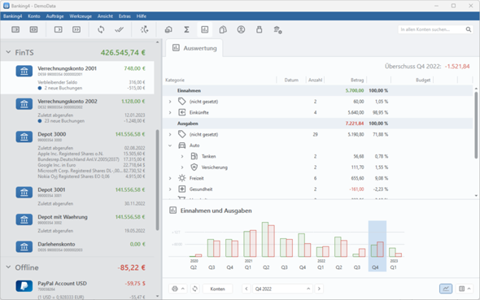Click the bank icon of Verrechnungskonto 2001
The width and height of the screenshot is (480, 300).
pyautogui.click(x=24, y=72)
